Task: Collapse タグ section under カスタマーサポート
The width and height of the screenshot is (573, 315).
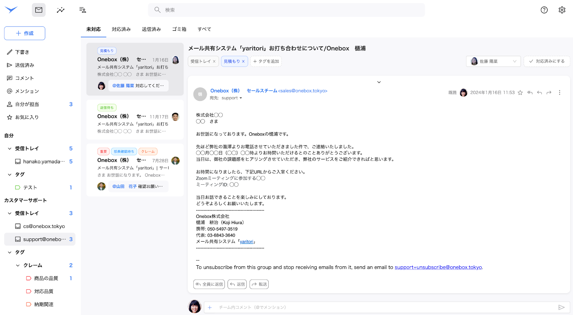Action: (x=10, y=252)
